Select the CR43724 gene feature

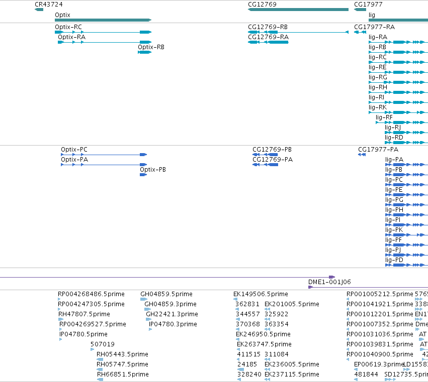pyautogui.click(x=39, y=10)
